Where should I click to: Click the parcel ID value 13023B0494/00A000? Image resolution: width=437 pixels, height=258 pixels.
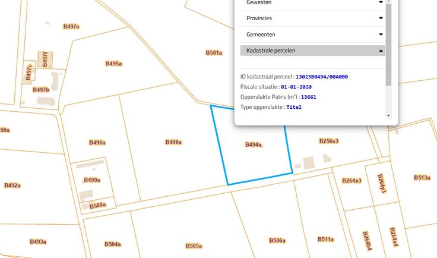(321, 77)
